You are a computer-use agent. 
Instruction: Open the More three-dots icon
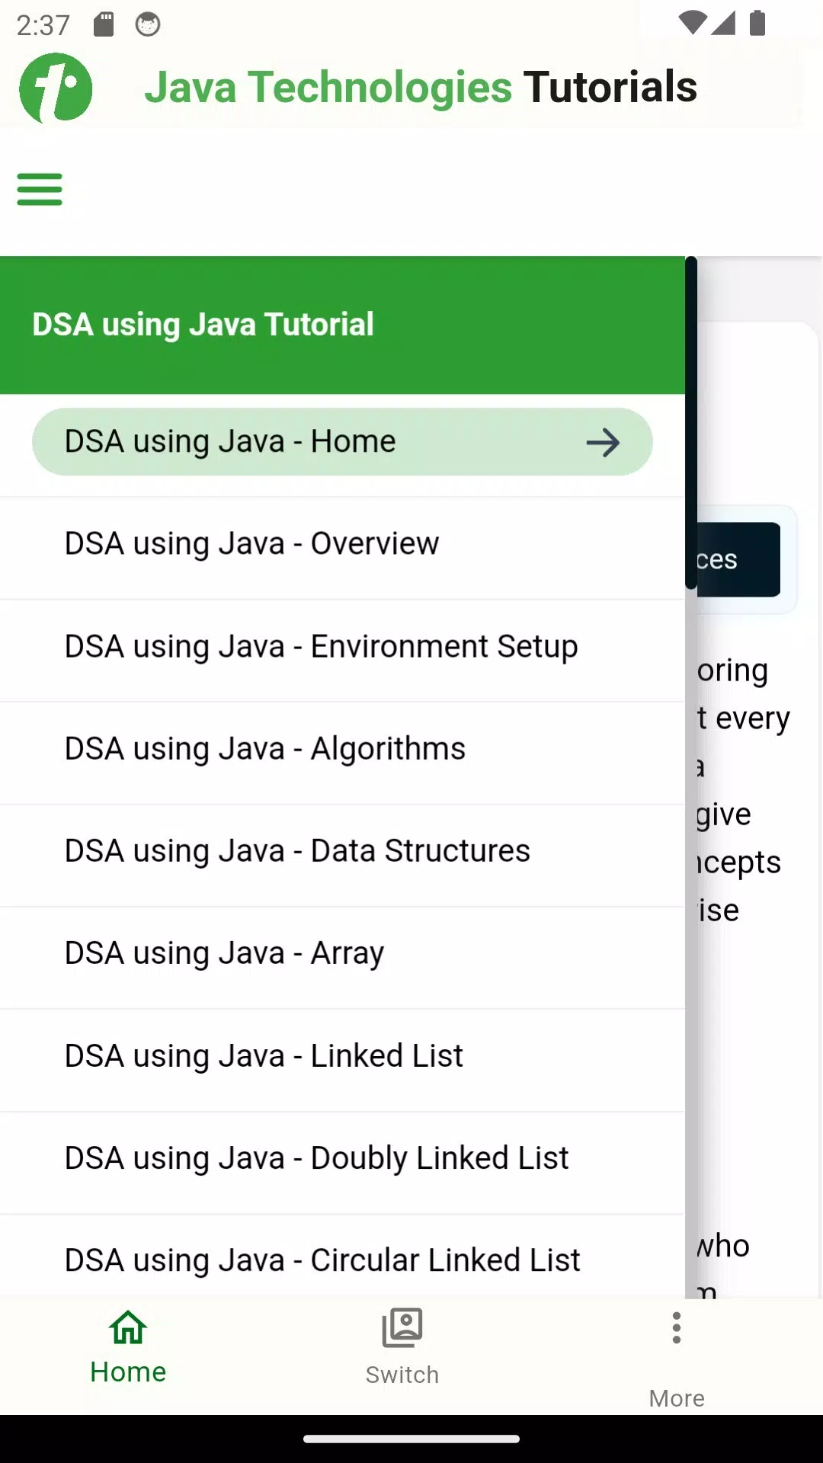[677, 1327]
